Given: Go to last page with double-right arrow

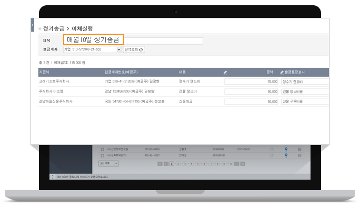Looking at the screenshot, I should tap(243, 164).
